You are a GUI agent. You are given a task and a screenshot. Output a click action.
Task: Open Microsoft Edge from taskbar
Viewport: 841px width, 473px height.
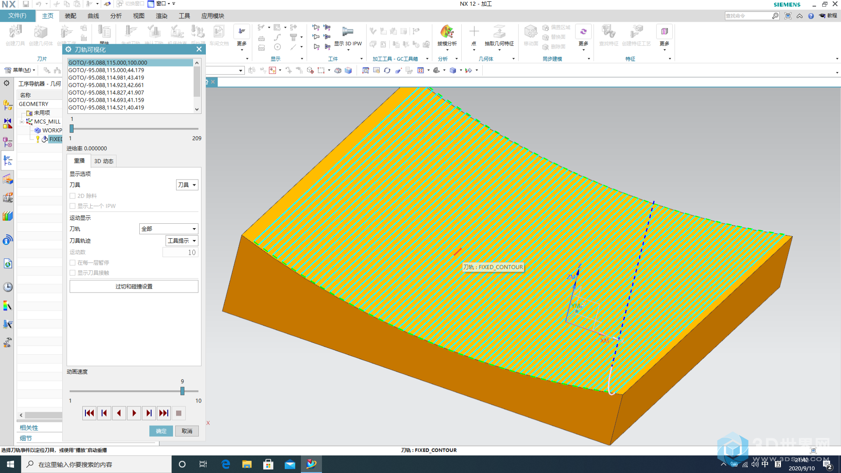coord(226,464)
